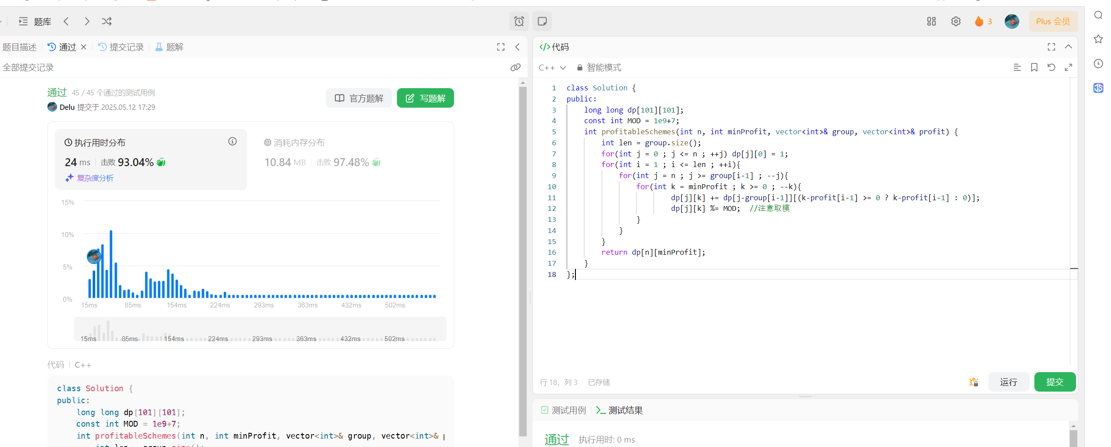View the streak flame counter
Image resolution: width=1111 pixels, height=447 pixels.
pyautogui.click(x=983, y=21)
